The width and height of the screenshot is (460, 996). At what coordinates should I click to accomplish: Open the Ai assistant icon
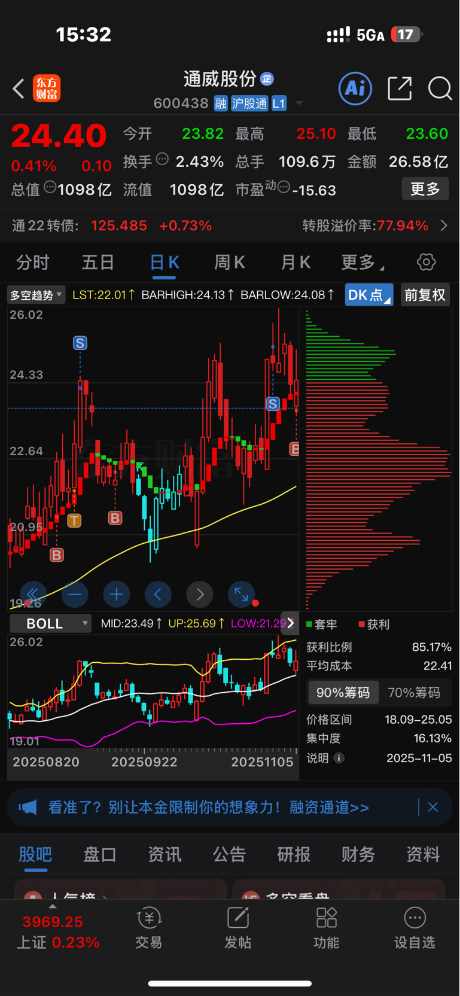tap(355, 89)
